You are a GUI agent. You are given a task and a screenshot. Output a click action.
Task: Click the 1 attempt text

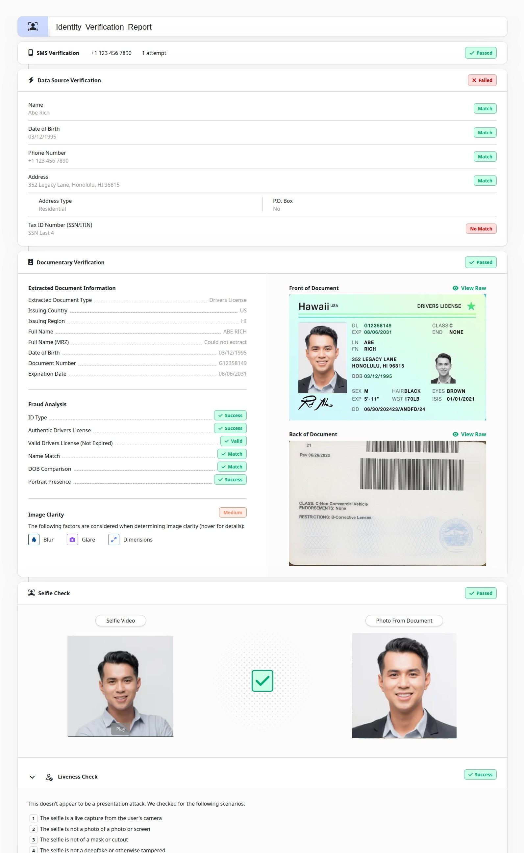pyautogui.click(x=154, y=53)
